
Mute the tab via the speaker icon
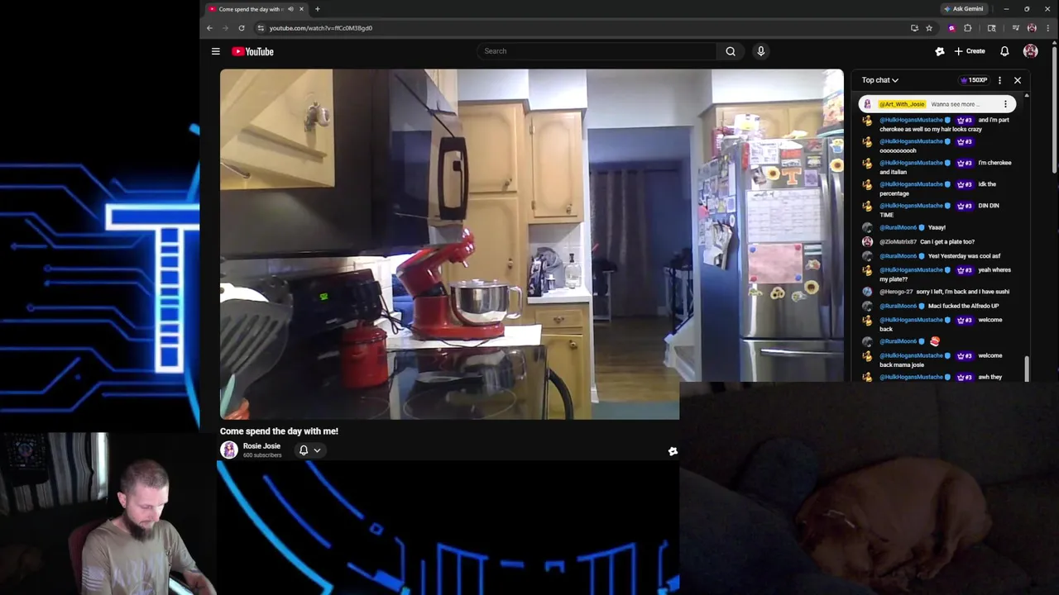click(x=290, y=9)
